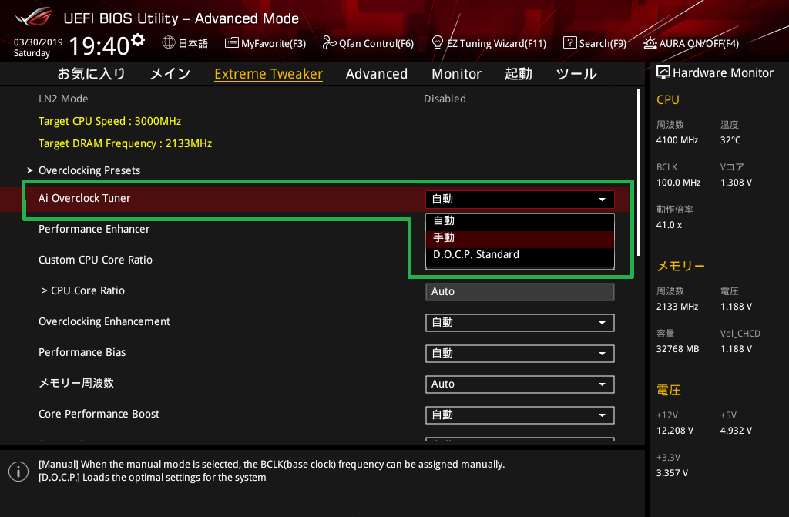Select the LN2 Mode label
The width and height of the screenshot is (789, 517).
63,99
